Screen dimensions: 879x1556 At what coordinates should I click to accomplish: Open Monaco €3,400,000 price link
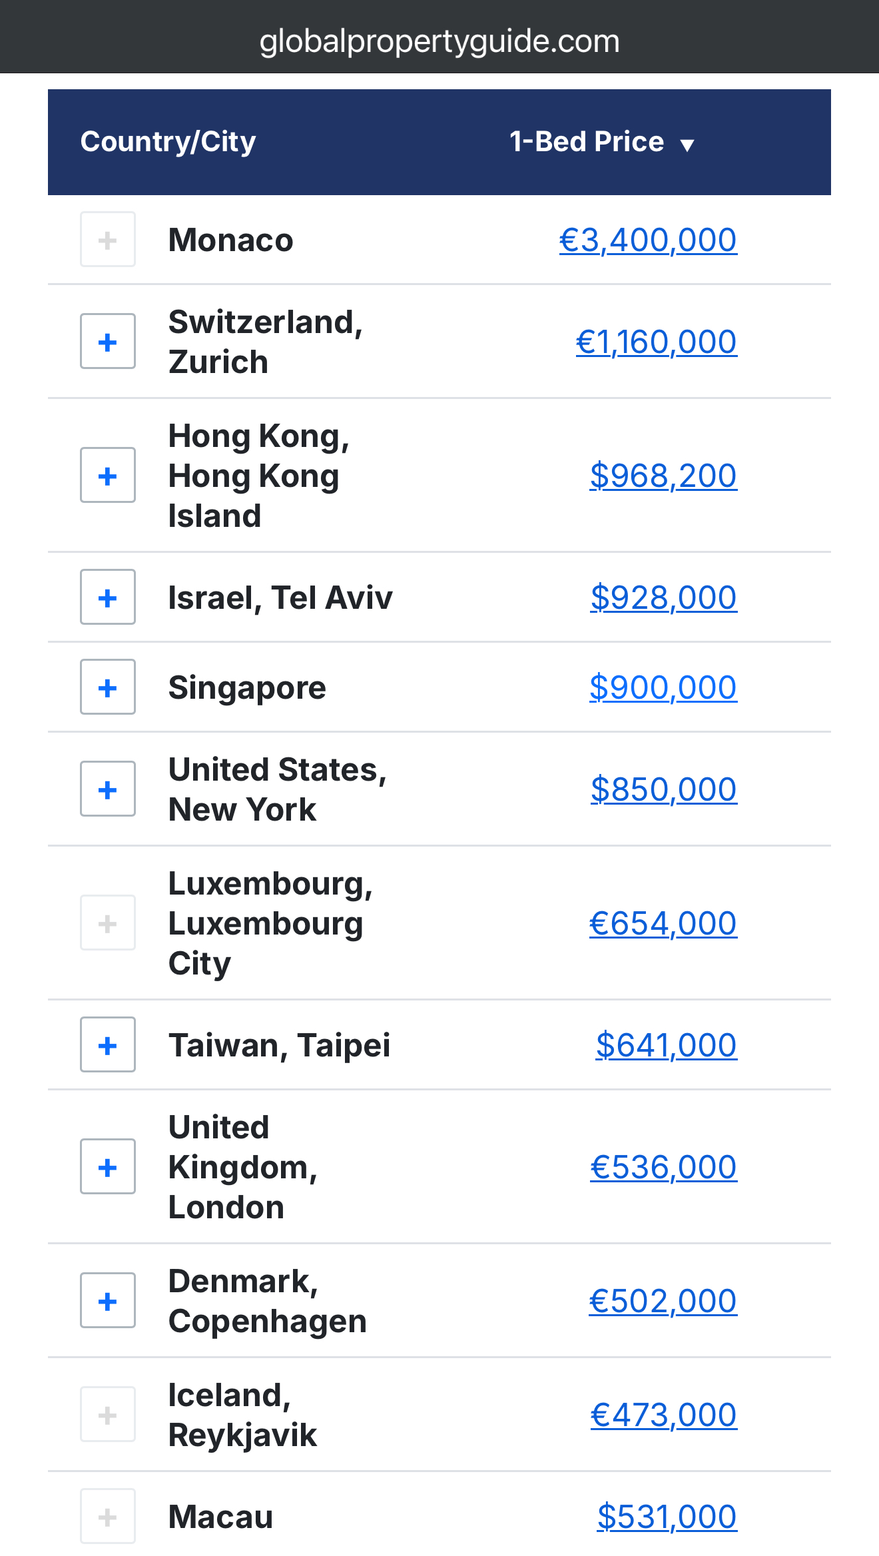(647, 240)
